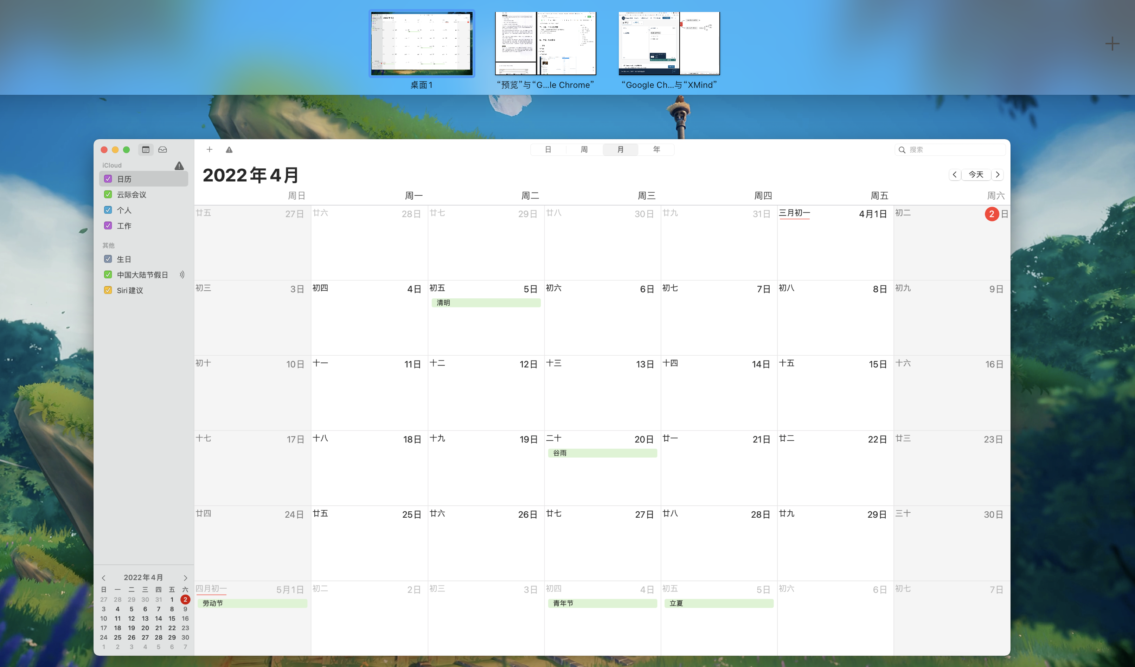This screenshot has height=667, width=1135.
Task: Click today's red date circle in month grid
Action: click(992, 214)
